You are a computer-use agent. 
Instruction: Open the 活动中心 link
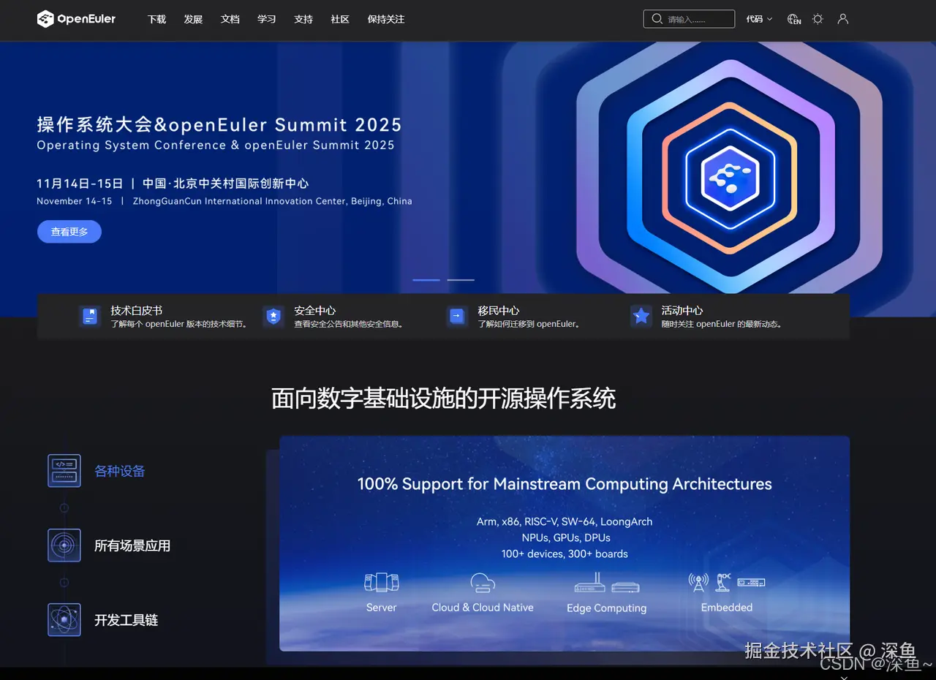click(682, 311)
